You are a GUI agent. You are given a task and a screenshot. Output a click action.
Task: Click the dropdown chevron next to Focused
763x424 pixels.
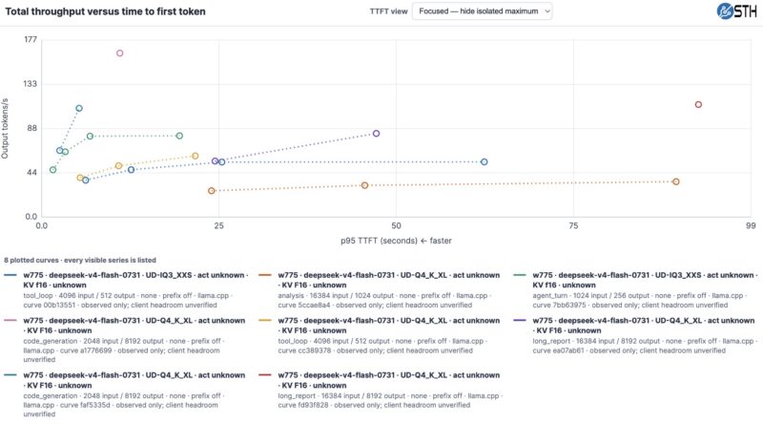(x=546, y=11)
